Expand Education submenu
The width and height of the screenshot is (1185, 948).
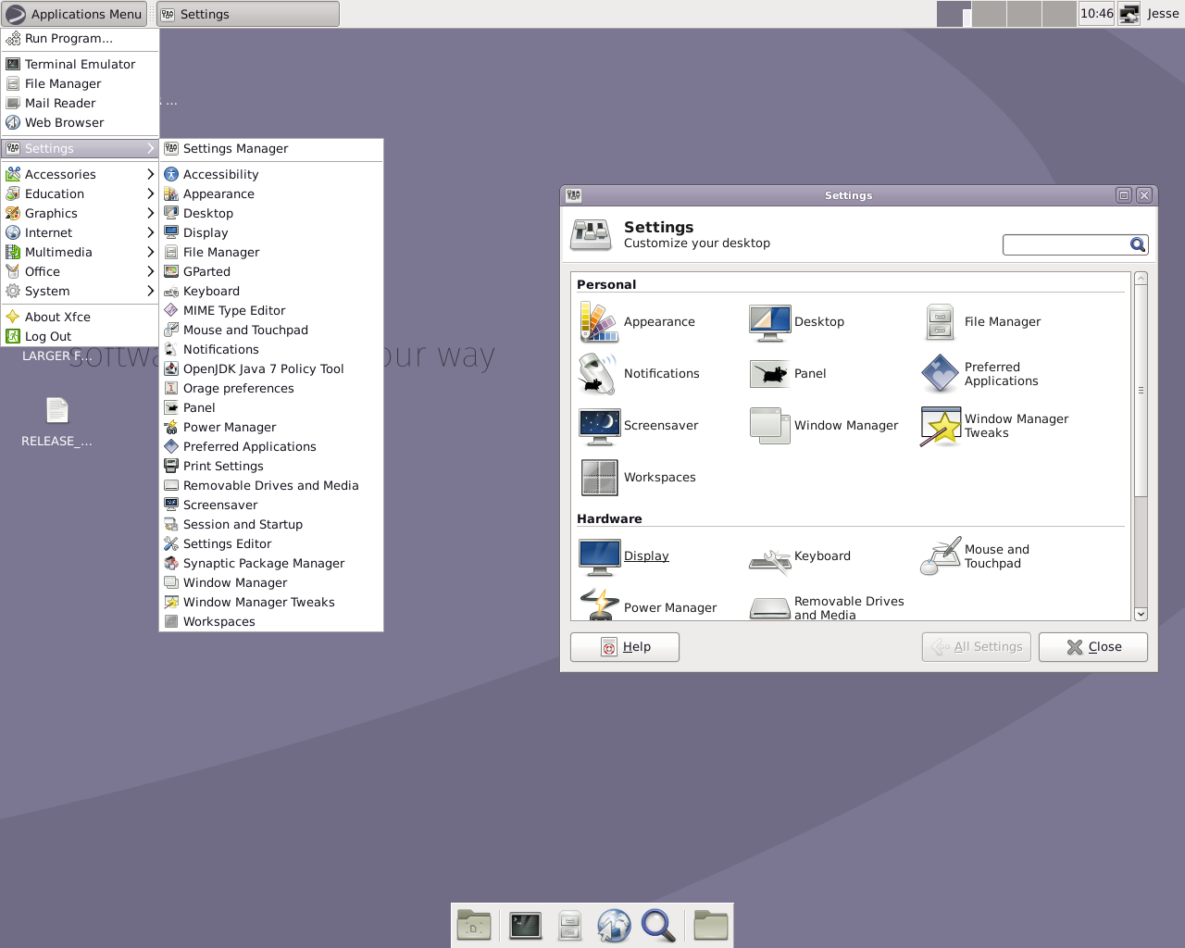click(80, 193)
